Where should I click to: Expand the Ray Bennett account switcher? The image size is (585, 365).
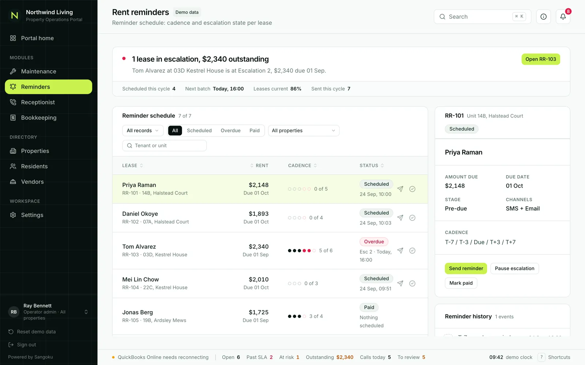click(49, 312)
